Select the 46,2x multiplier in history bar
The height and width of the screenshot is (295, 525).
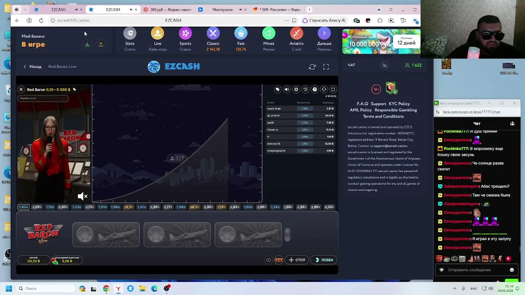(x=194, y=207)
